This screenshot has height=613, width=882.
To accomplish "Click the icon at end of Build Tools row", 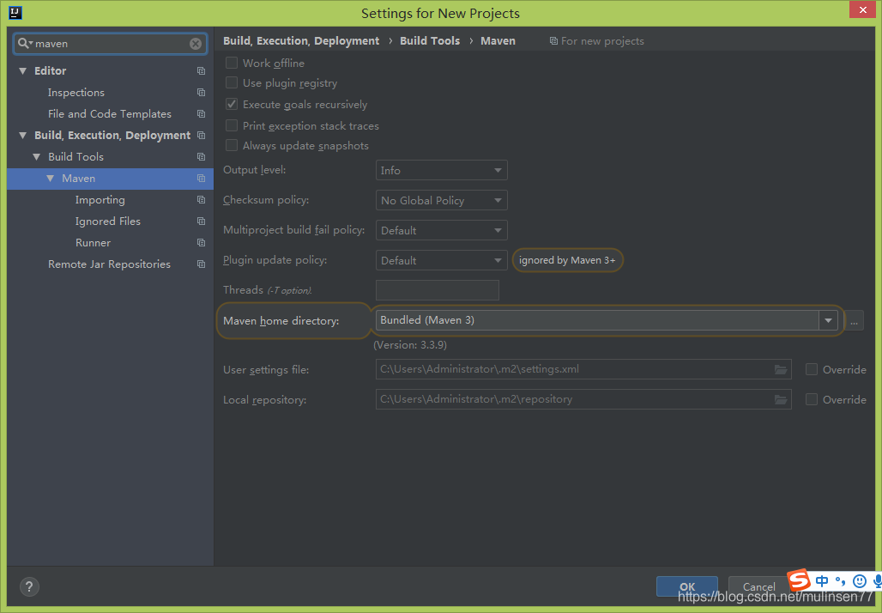I will 201,156.
